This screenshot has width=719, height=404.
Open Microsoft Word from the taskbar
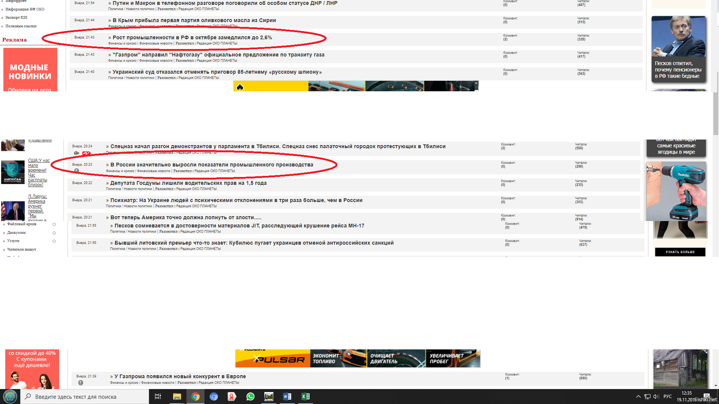[x=287, y=397]
